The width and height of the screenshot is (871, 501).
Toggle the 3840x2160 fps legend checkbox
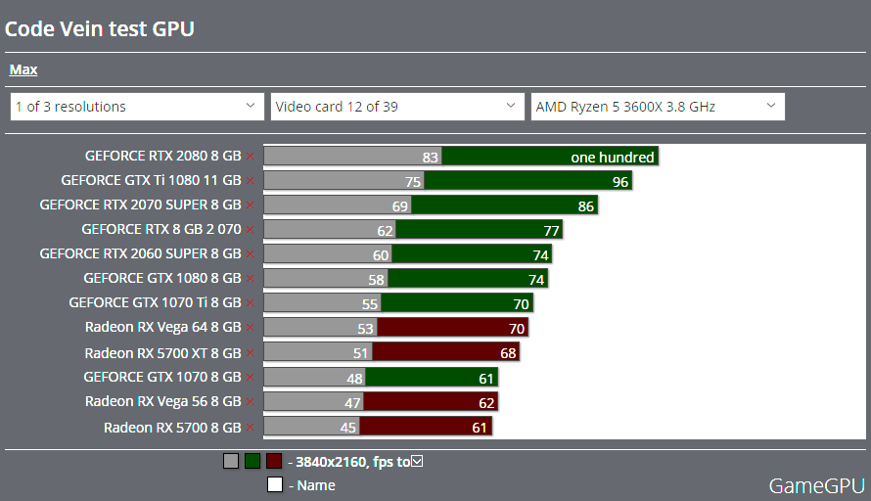pyautogui.click(x=417, y=461)
